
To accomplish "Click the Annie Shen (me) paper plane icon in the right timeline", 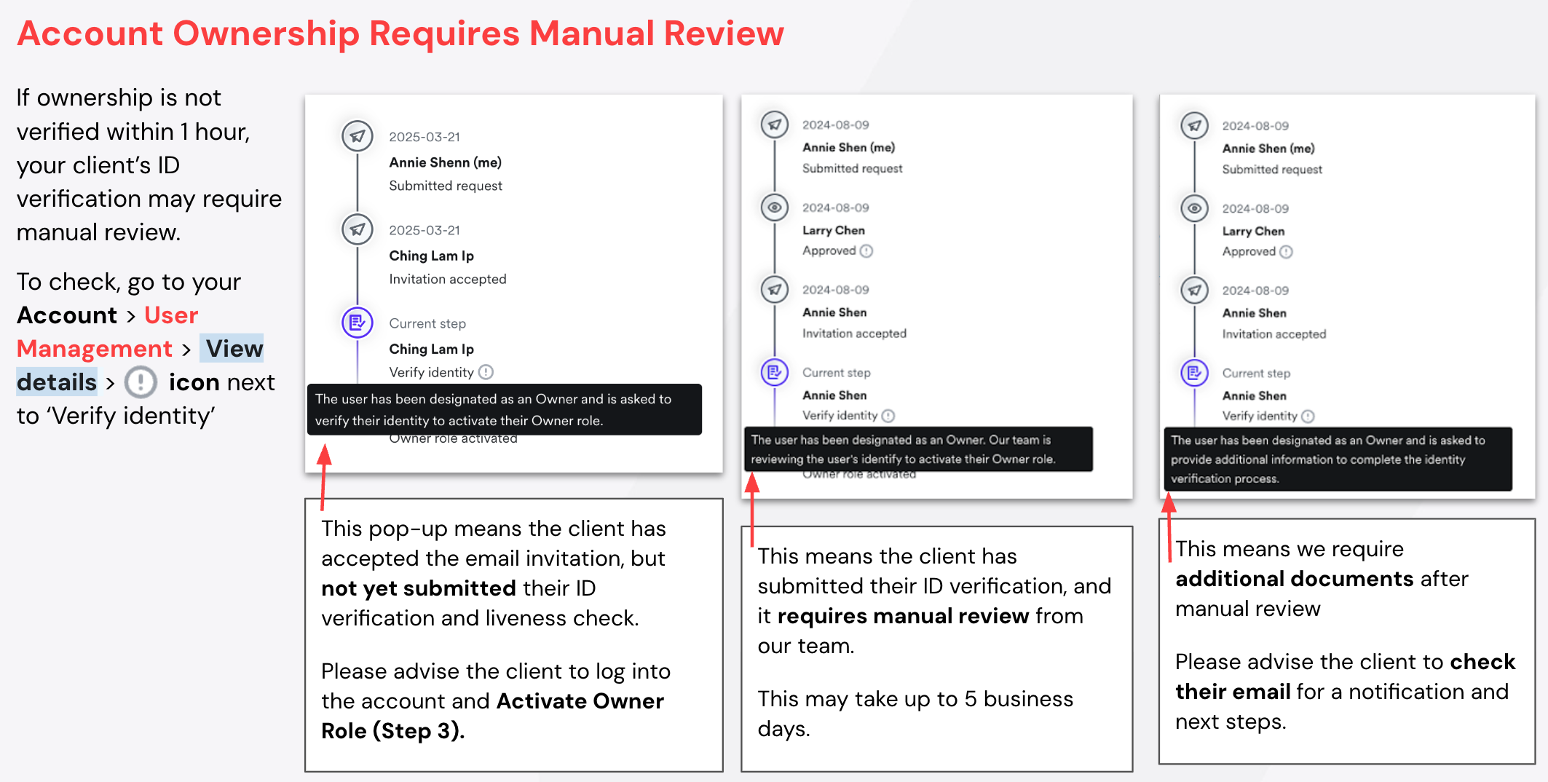I will pos(1194,125).
